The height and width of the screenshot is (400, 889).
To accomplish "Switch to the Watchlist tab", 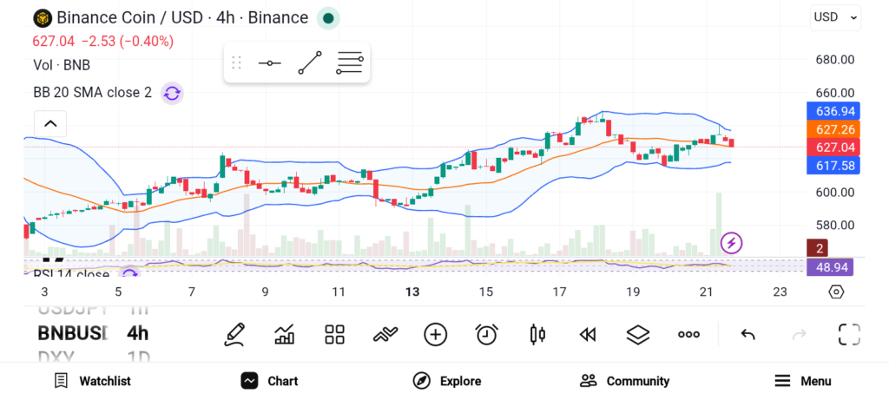I will 92,381.
